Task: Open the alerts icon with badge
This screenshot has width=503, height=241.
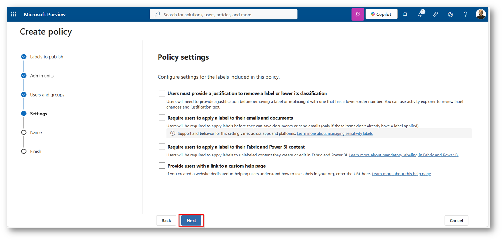Action: [421, 14]
